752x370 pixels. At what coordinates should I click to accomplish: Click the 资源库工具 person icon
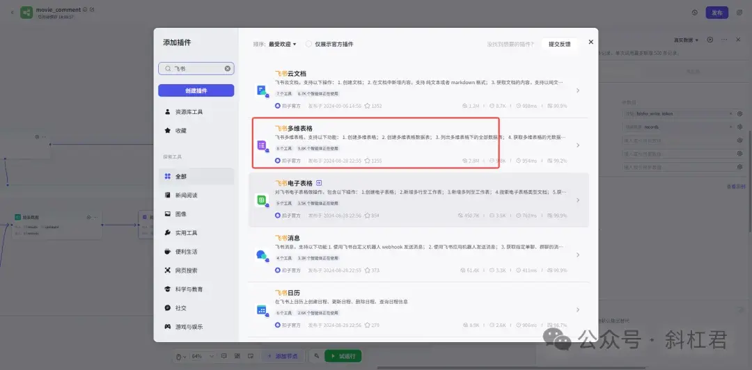[167, 112]
